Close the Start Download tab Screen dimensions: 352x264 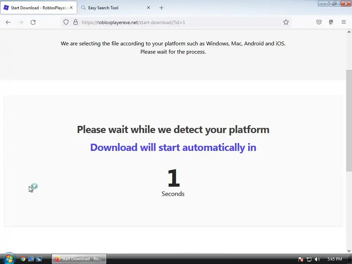(x=71, y=8)
